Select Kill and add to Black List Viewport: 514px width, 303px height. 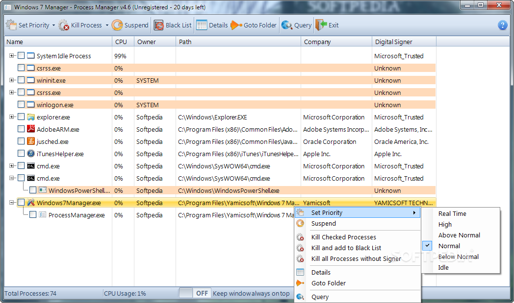tap(346, 248)
